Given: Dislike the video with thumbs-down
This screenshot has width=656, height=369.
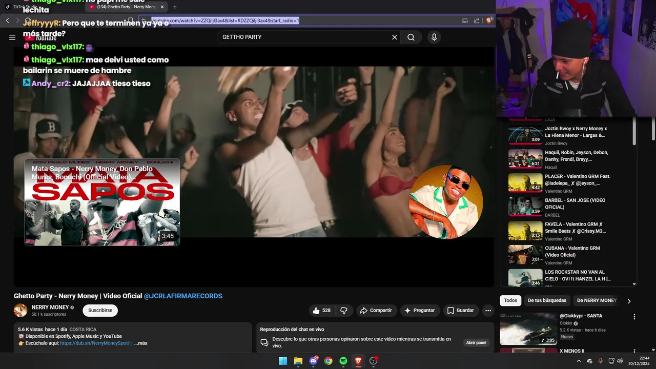Looking at the screenshot, I should tap(344, 311).
